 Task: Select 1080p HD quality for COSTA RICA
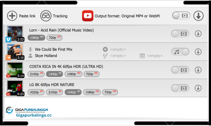point(73,74)
